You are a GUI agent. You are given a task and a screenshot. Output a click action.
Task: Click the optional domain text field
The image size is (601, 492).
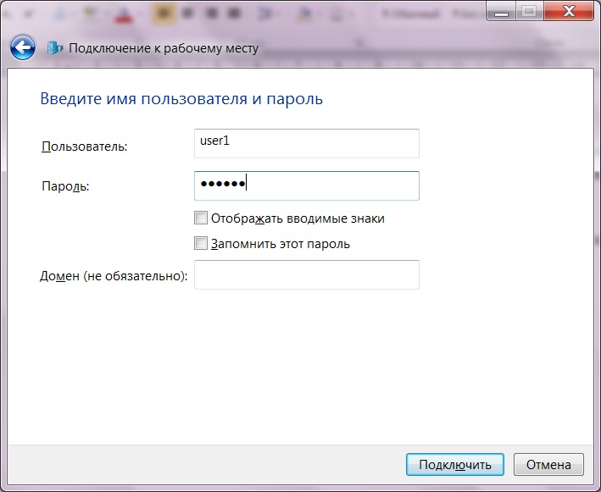click(x=306, y=274)
